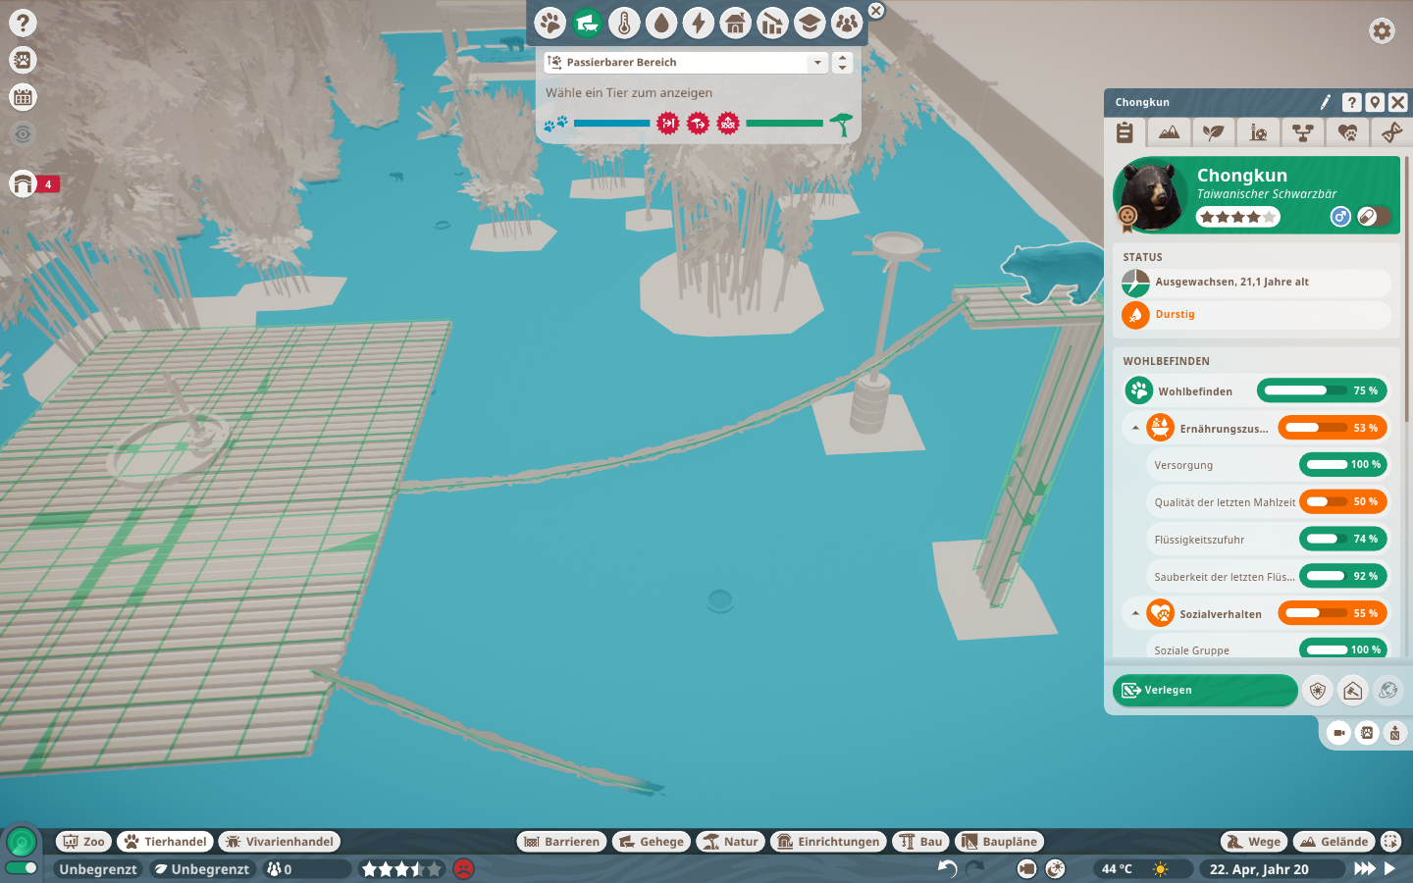Switch to the enrichment toys tab
Viewport: 1413px width, 883px height.
[x=1258, y=131]
